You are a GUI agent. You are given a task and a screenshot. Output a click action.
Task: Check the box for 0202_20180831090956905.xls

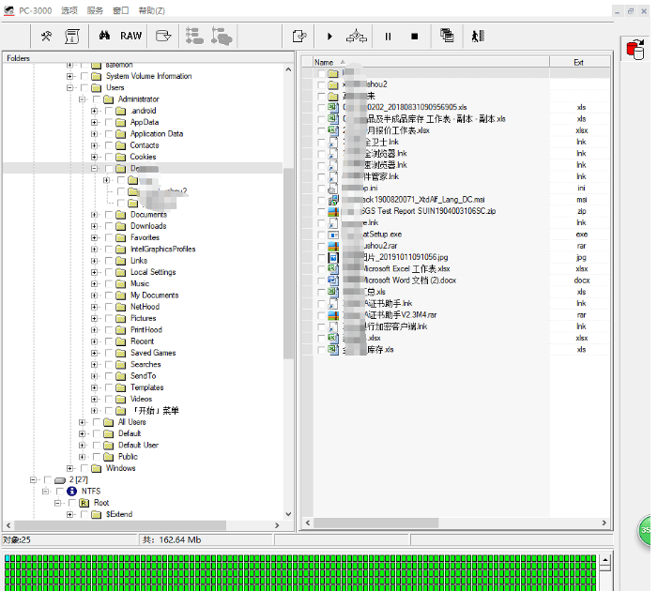point(321,108)
